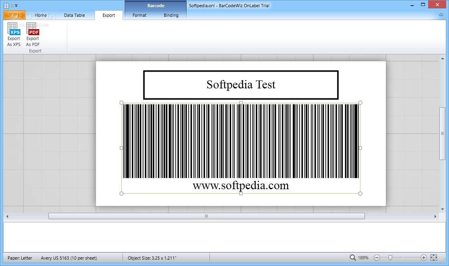Click the Barcode contextual tab header
This screenshot has height=266, width=449.
click(x=156, y=6)
